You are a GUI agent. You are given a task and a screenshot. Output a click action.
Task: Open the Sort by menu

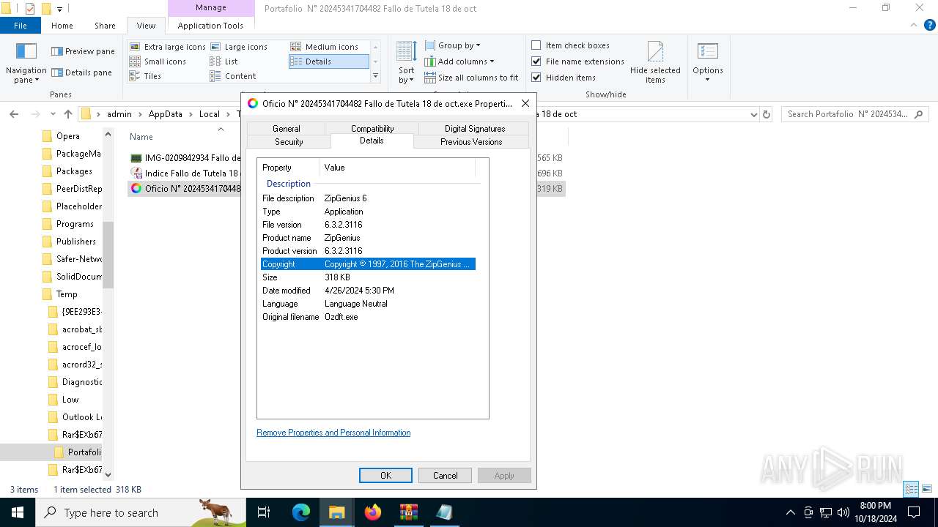pyautogui.click(x=407, y=62)
